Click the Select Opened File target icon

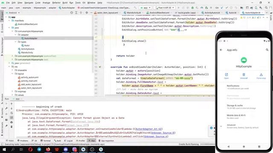pos(72,13)
